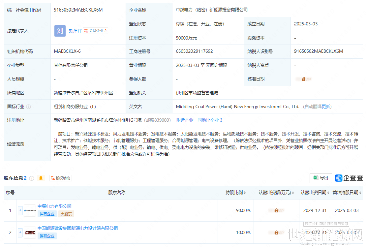
Task: Click the credit code 91650502MAEBCKLX6M beside 统一社会信用代码
Action: (78, 10)
